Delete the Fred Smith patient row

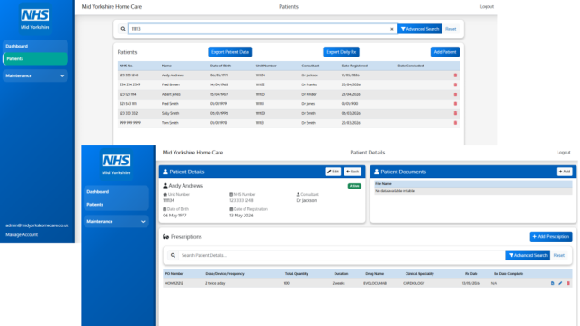point(455,104)
